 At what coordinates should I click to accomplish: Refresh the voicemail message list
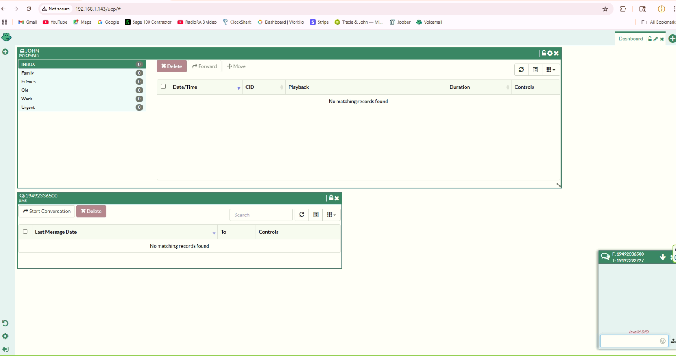click(521, 70)
